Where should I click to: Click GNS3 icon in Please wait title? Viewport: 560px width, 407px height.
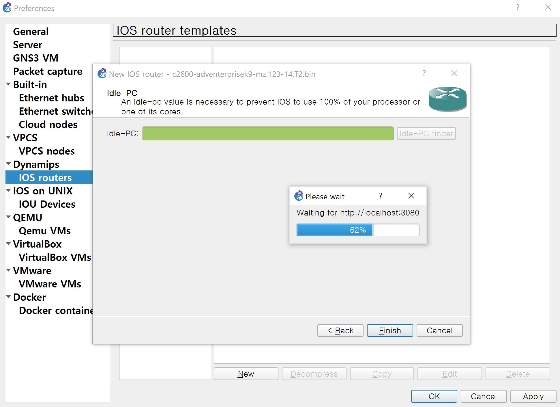(299, 196)
